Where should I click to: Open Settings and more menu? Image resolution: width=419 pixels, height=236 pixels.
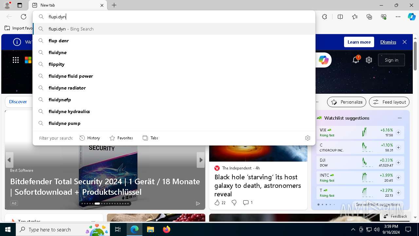point(398,17)
